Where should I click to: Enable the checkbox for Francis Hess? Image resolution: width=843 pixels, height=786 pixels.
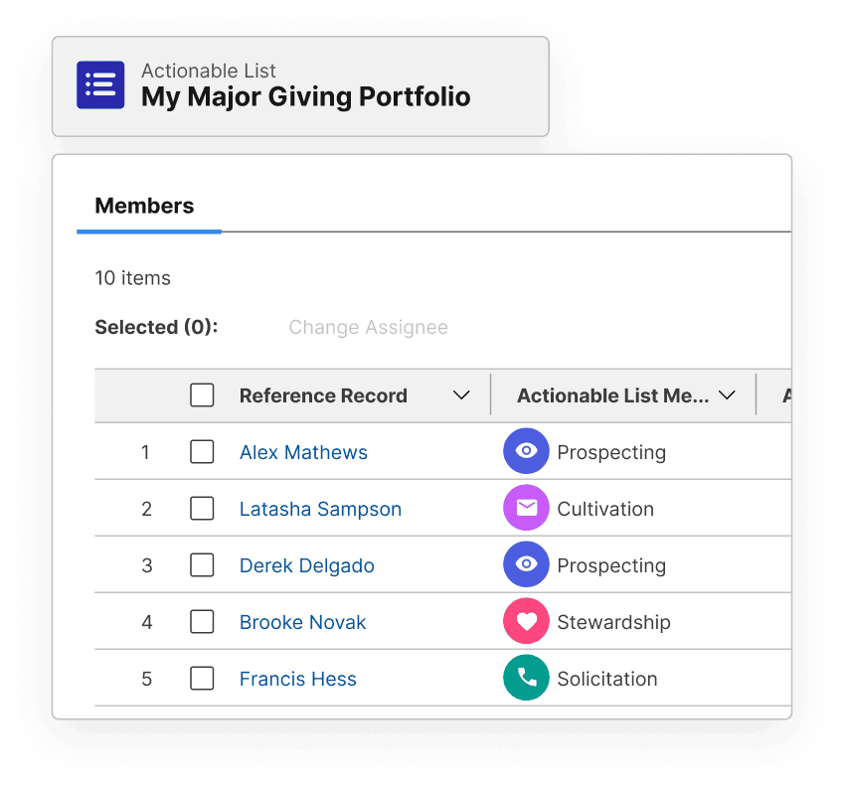point(202,679)
